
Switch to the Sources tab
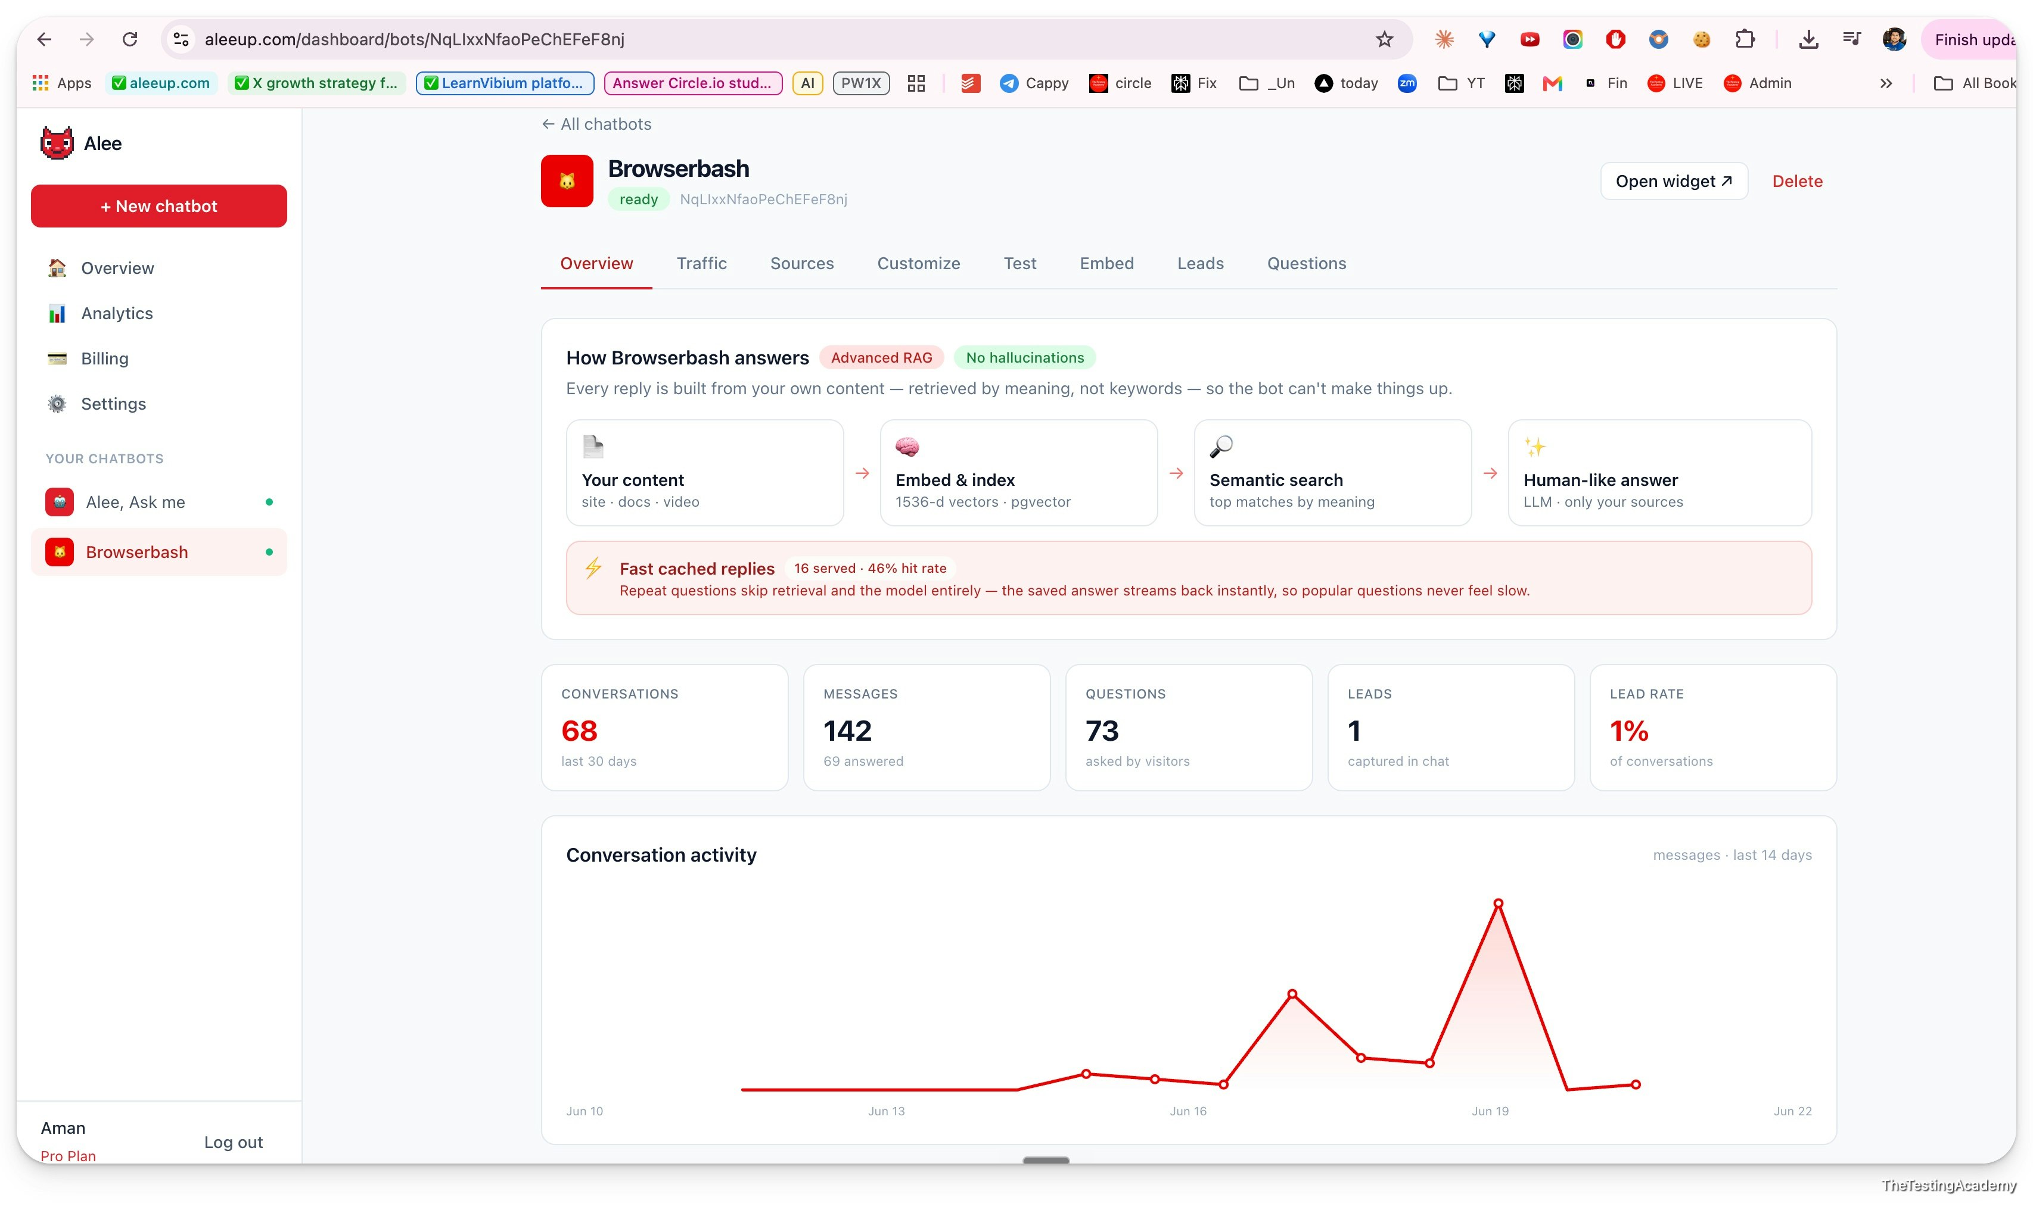[x=802, y=263]
